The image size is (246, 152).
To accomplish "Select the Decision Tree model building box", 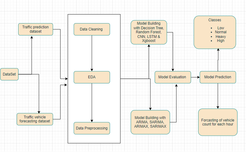I will click(x=149, y=32).
